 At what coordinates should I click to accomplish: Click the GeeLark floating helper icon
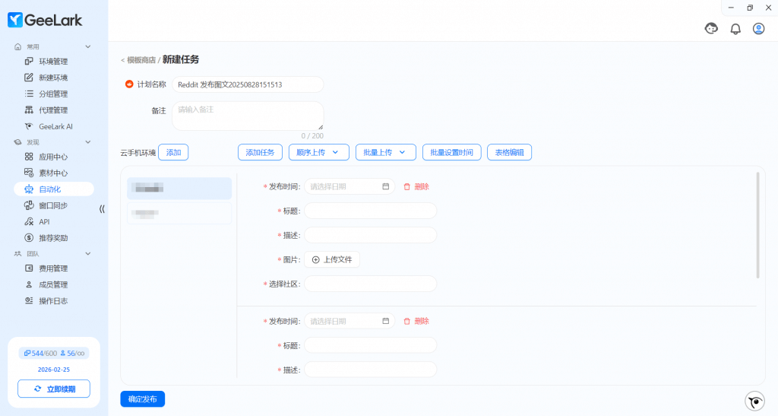point(754,401)
